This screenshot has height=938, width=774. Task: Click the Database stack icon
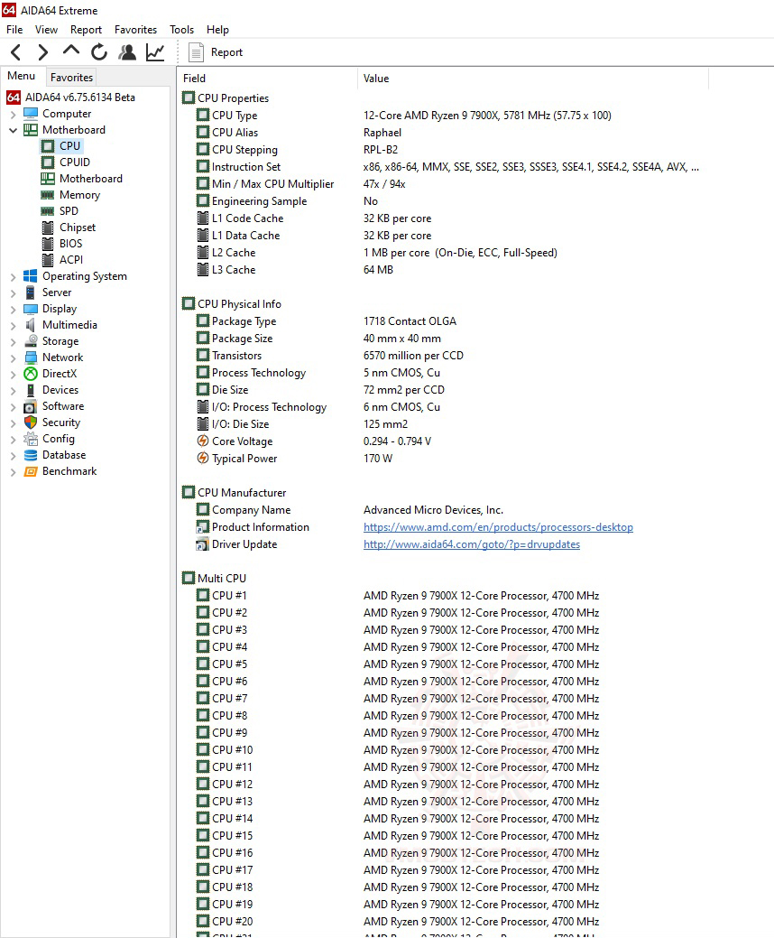click(x=31, y=455)
